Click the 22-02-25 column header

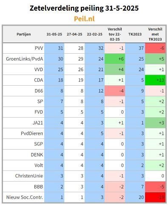click(94, 34)
